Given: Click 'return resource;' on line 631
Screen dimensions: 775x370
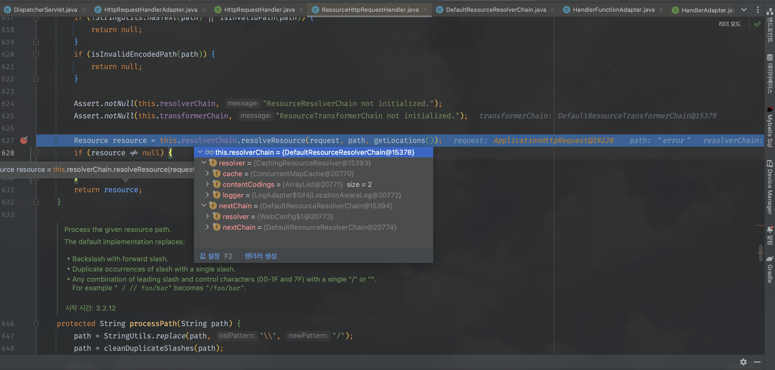Looking at the screenshot, I should tap(108, 190).
